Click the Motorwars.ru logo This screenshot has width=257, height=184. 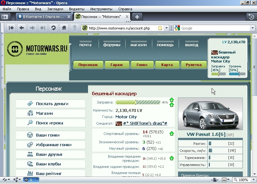click(37, 49)
